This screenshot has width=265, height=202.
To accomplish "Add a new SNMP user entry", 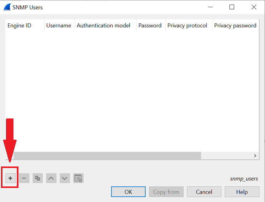I will pos(10,178).
